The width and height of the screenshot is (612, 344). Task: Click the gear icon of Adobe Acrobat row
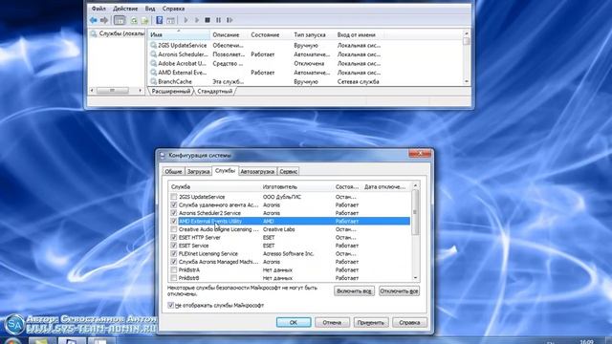(153, 64)
